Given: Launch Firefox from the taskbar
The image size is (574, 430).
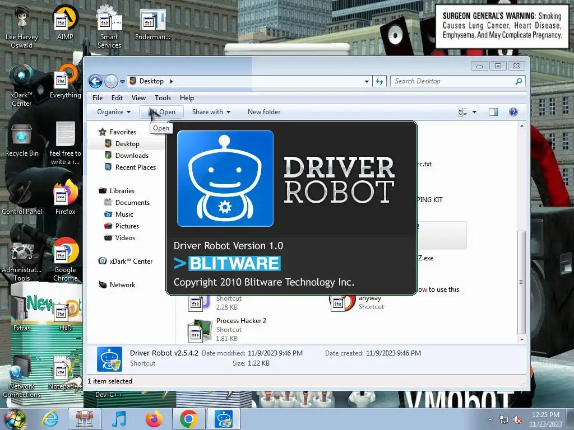Looking at the screenshot, I should (x=154, y=419).
